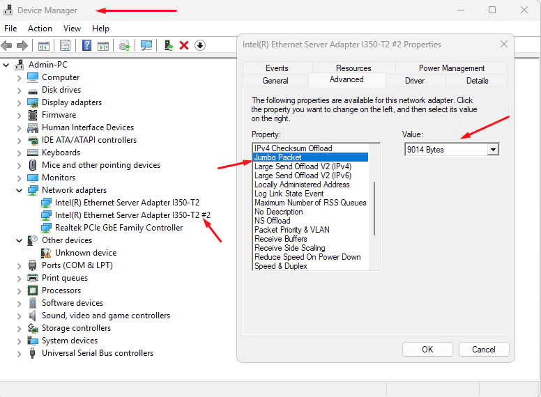Screen dimensions: 541x397
Task: Click the blue Help question-mark icon
Action: pos(86,45)
